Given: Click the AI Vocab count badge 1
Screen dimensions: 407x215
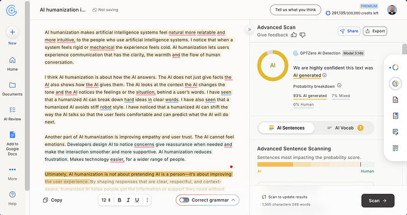Looking at the screenshot, I should point(360,128).
